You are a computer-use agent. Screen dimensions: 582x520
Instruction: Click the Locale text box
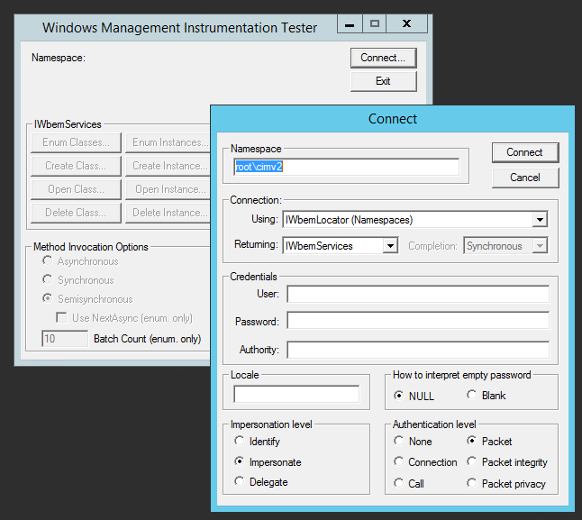(296, 394)
